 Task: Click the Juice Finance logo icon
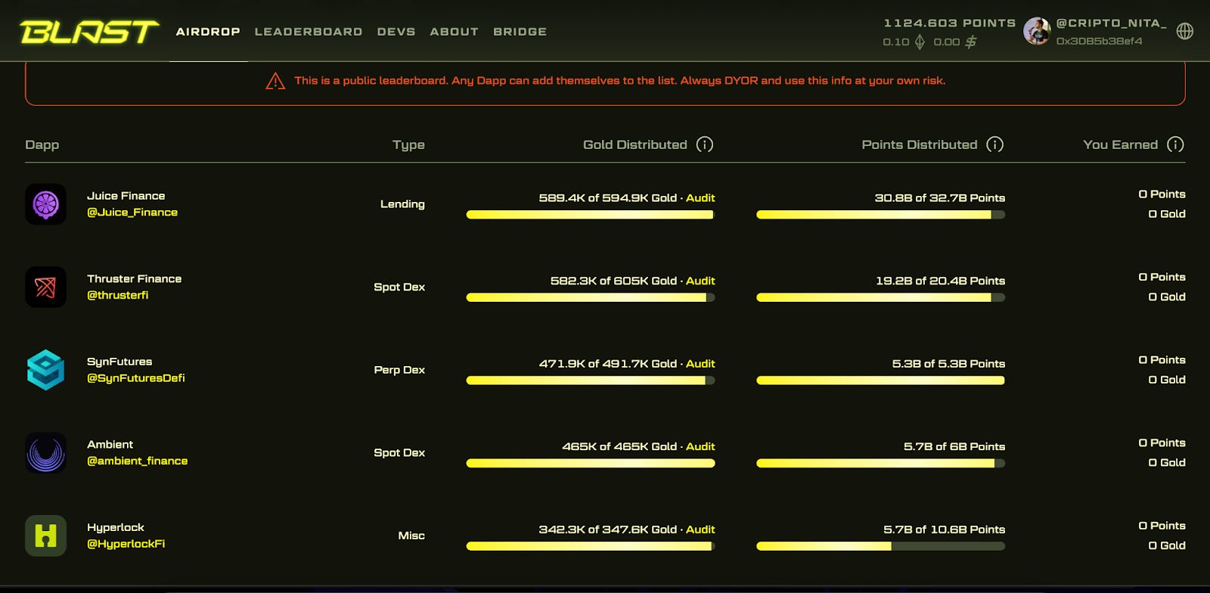tap(45, 204)
